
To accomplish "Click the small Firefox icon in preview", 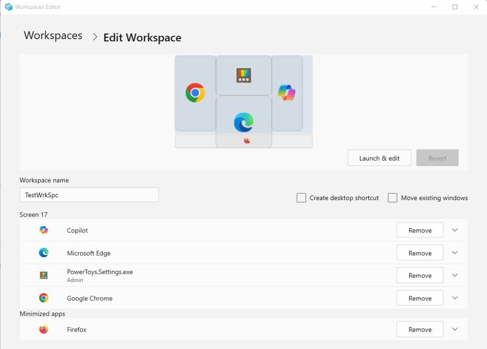I will click(x=247, y=140).
